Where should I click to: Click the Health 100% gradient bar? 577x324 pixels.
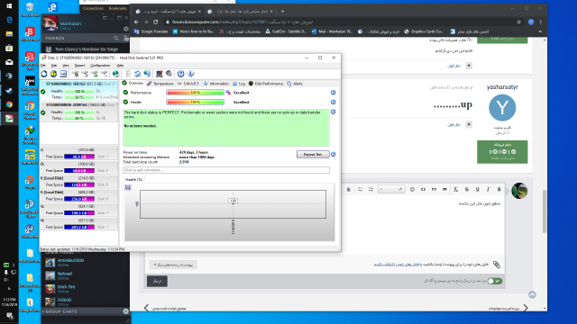[195, 102]
